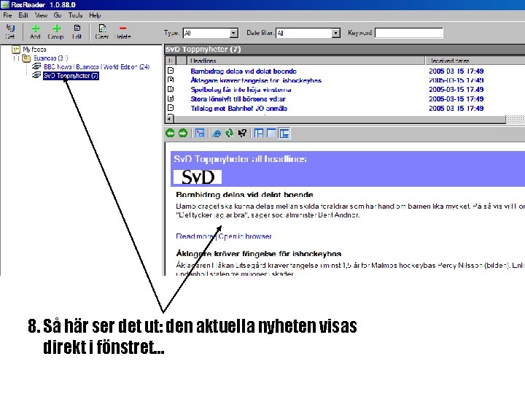Click the green Back arrow icon
Screen dimensions: 525x394
170,134
